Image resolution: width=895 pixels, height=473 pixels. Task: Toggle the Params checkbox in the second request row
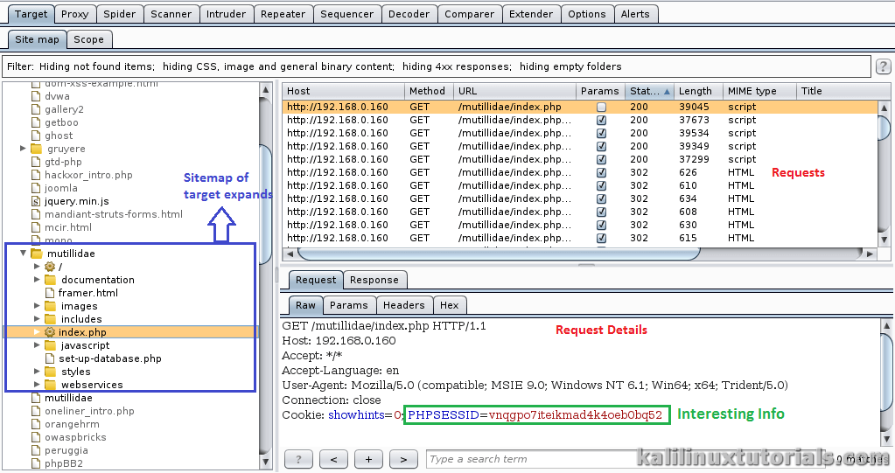tap(601, 120)
